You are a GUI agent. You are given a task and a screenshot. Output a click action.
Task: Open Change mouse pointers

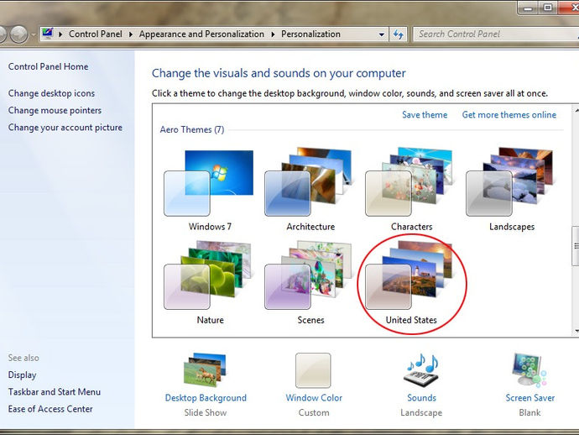point(55,110)
